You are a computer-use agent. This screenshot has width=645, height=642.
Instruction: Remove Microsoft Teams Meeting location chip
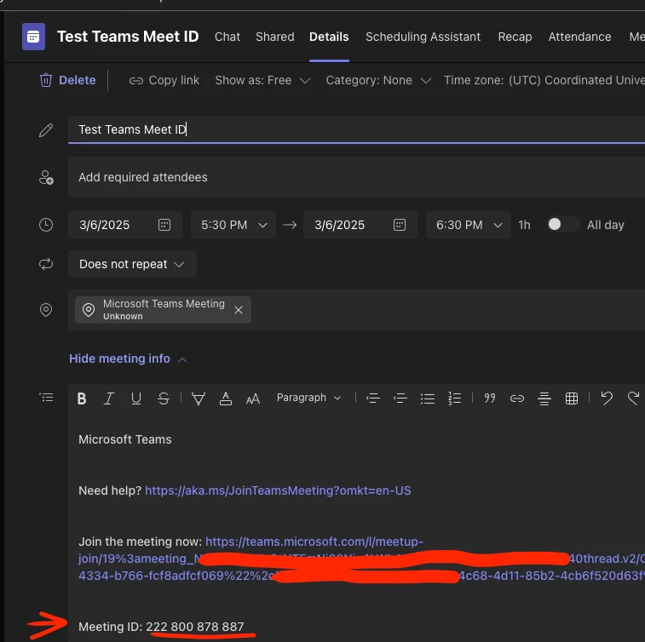(239, 310)
